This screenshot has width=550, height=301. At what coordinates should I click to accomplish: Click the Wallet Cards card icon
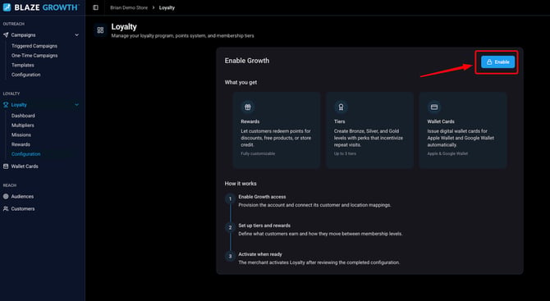tap(434, 107)
